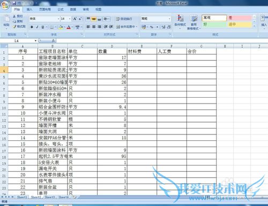Toggle Align Text Left
This screenshot has height=206, width=268.
click(88, 27)
